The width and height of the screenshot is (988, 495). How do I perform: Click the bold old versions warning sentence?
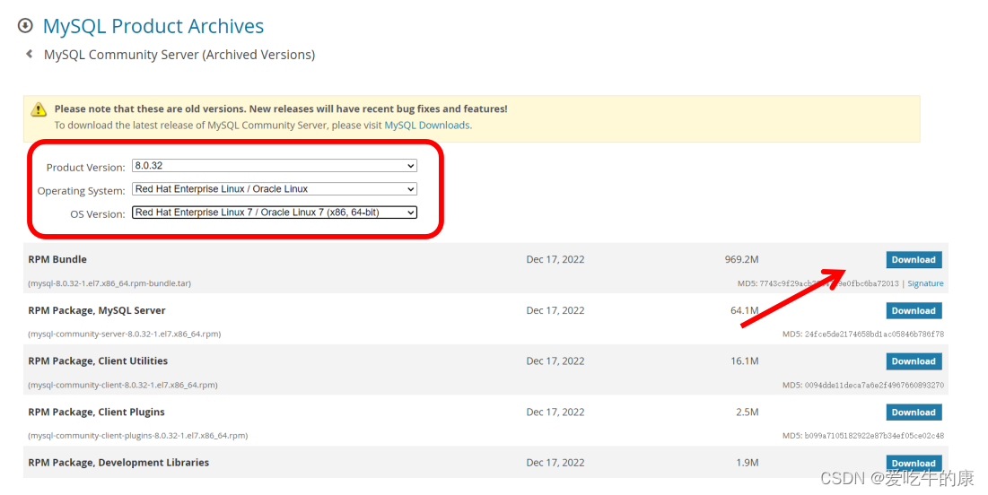tap(280, 109)
